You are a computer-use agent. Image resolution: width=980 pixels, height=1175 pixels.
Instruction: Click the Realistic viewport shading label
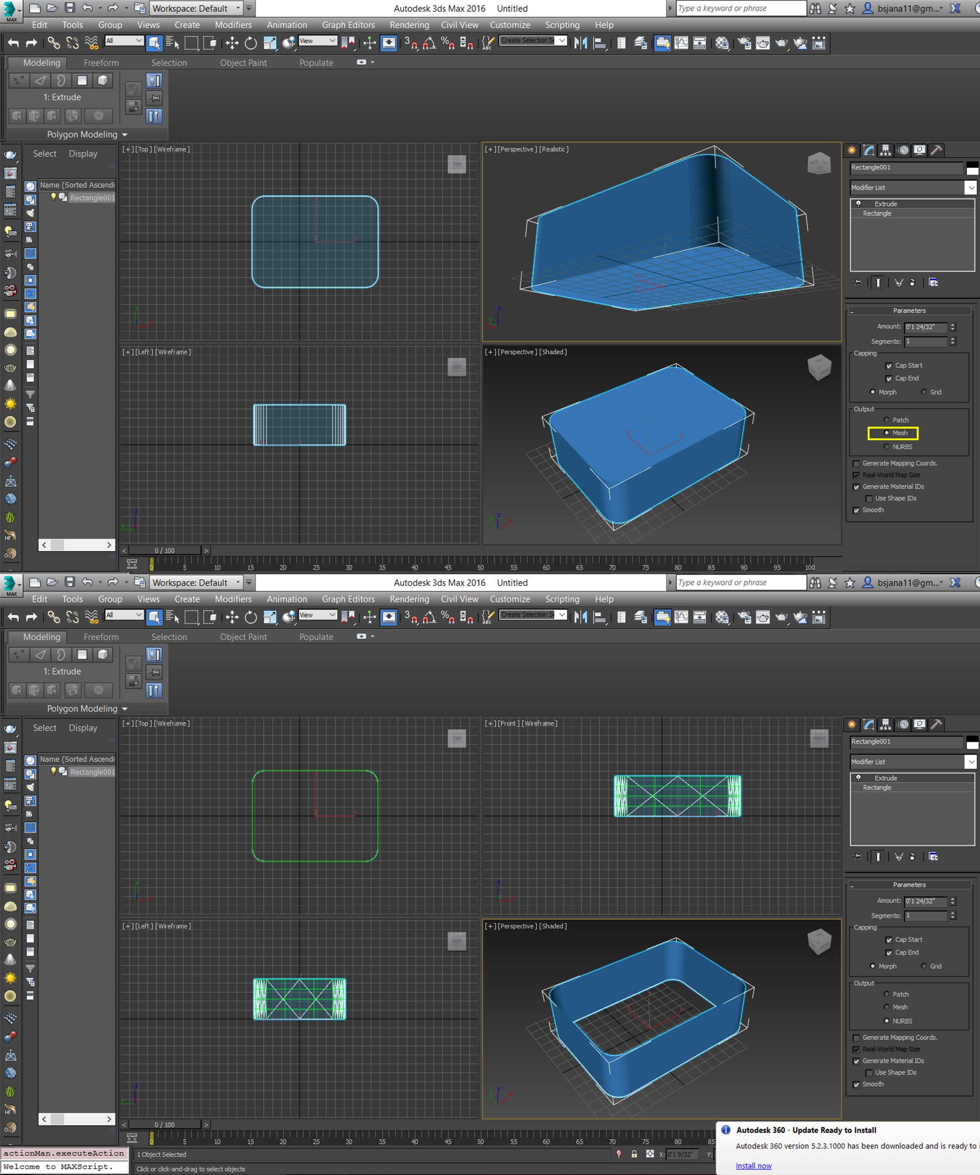click(x=554, y=149)
